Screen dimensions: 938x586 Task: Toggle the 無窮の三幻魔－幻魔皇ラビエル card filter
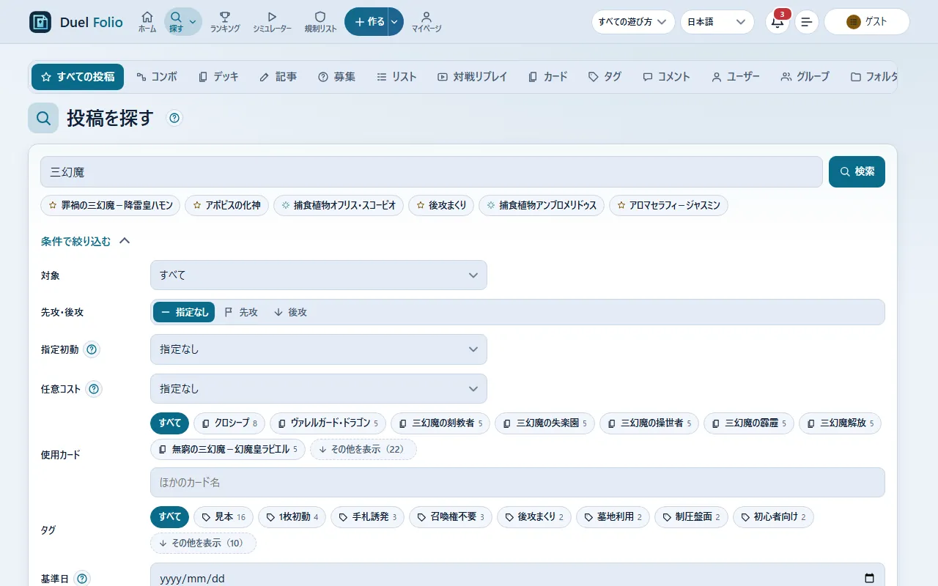pyautogui.click(x=228, y=449)
